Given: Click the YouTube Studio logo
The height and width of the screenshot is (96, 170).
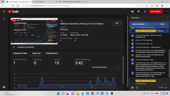Looking at the screenshot, I should 13,11.
